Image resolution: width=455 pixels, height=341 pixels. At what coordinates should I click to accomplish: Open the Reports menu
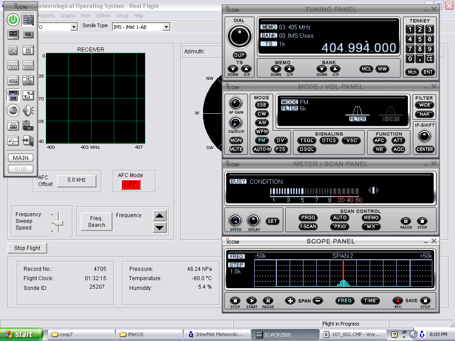pyautogui.click(x=46, y=16)
